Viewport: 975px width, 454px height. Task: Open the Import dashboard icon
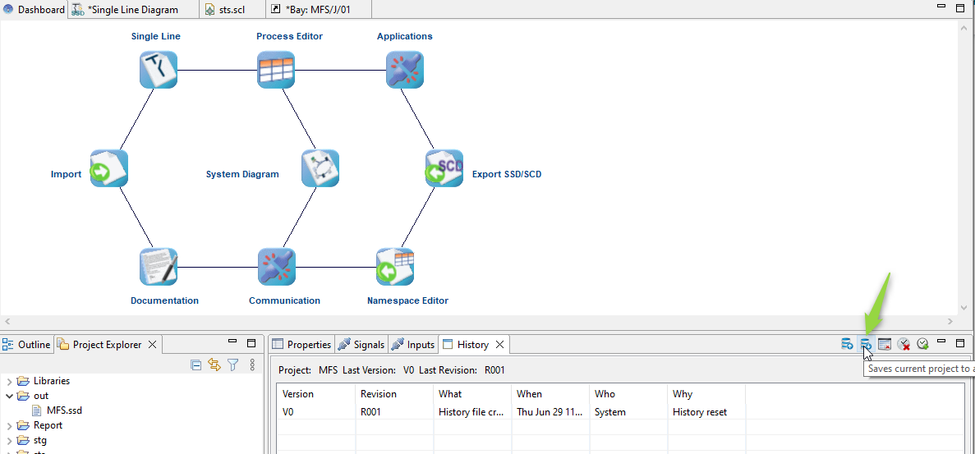pyautogui.click(x=108, y=169)
